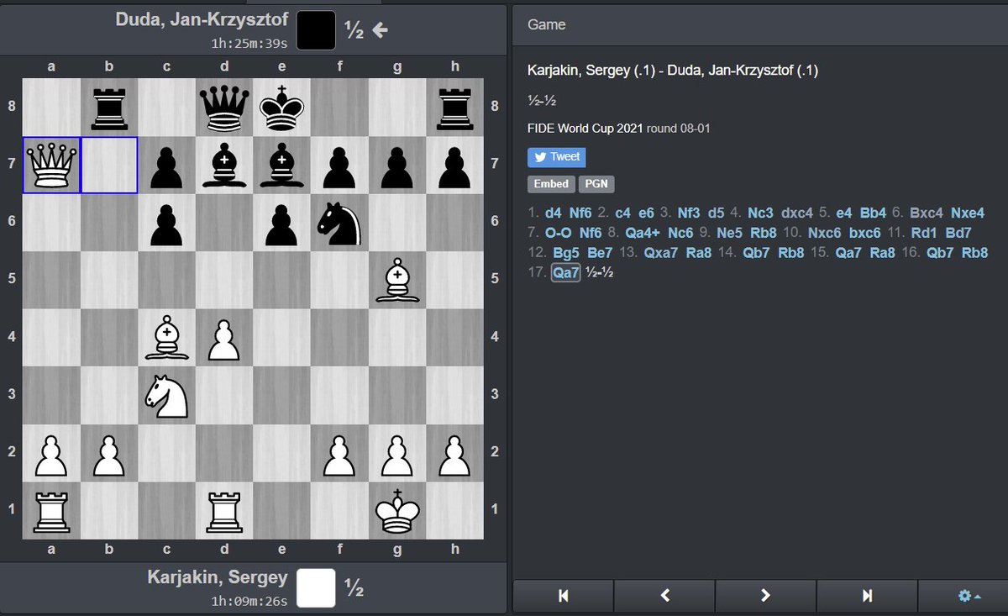The width and height of the screenshot is (1008, 616).
Task: Select the black rook on h8
Action: coord(454,108)
